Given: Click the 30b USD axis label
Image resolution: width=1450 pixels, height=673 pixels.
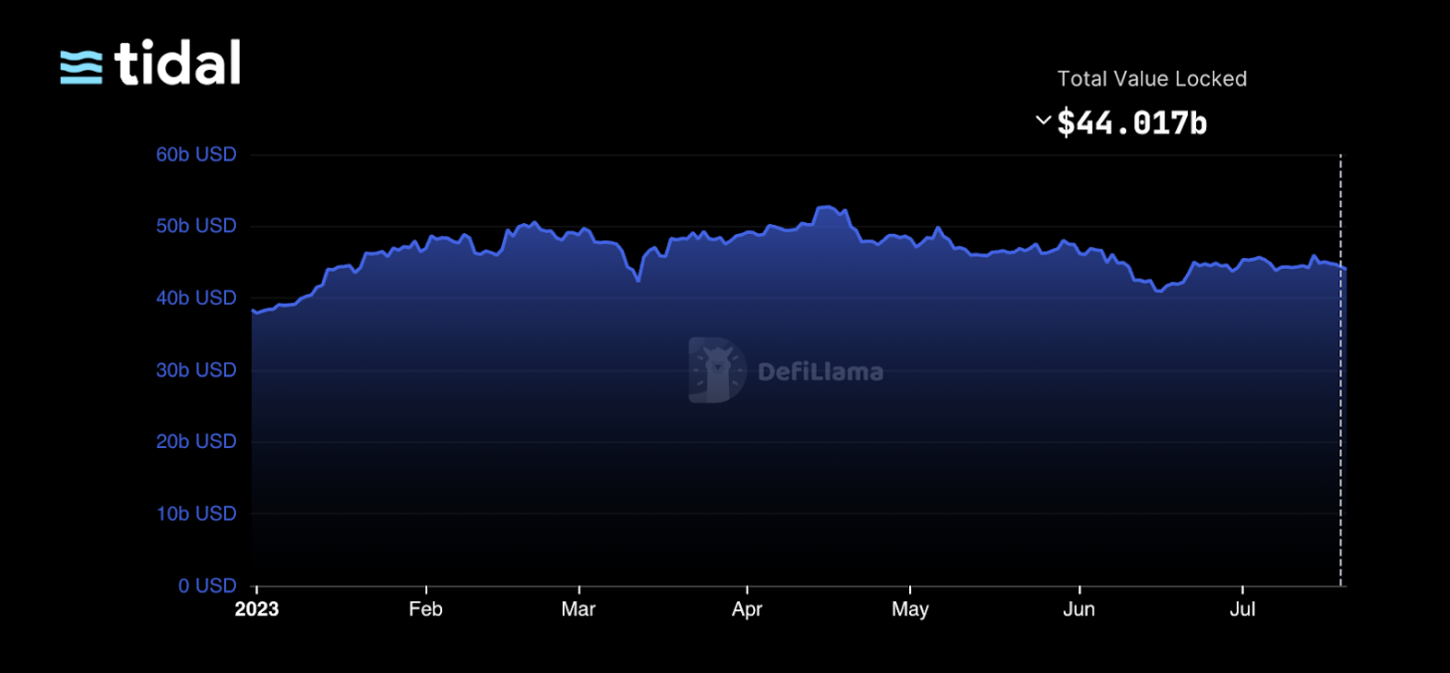Looking at the screenshot, I should click(x=196, y=370).
